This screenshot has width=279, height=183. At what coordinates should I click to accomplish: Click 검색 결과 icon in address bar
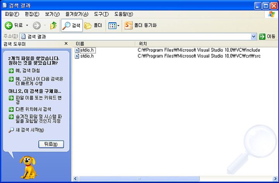tap(23, 37)
